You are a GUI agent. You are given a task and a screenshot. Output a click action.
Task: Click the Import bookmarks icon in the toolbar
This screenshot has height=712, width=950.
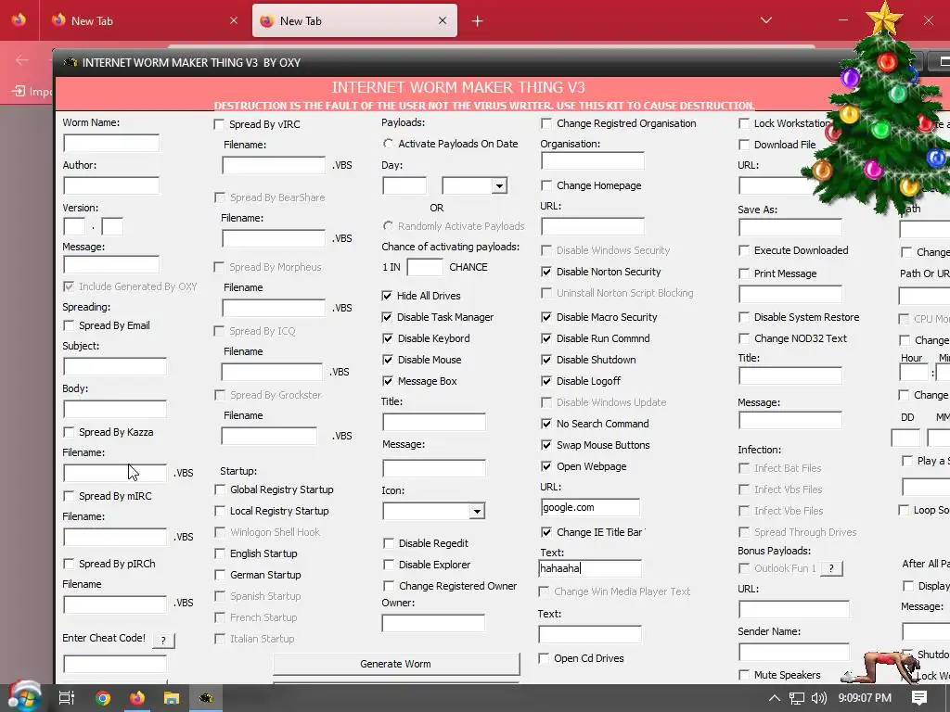tap(19, 91)
